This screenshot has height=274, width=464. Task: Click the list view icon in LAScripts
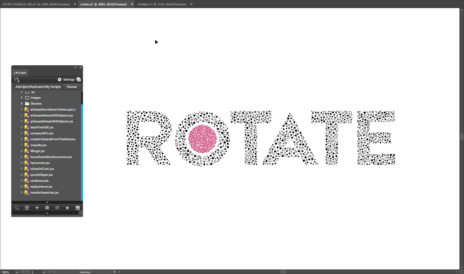27,208
